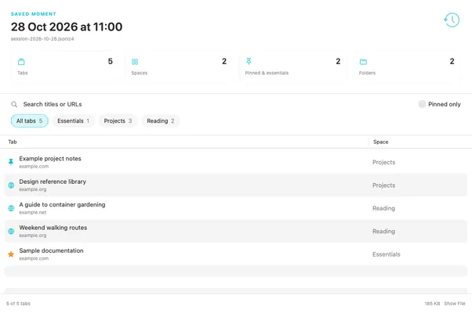
Task: Enable the Pinned only checkbox
Action: click(422, 104)
